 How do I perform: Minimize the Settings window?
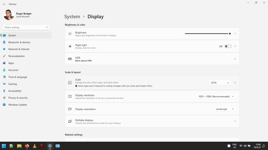pos(248,3)
